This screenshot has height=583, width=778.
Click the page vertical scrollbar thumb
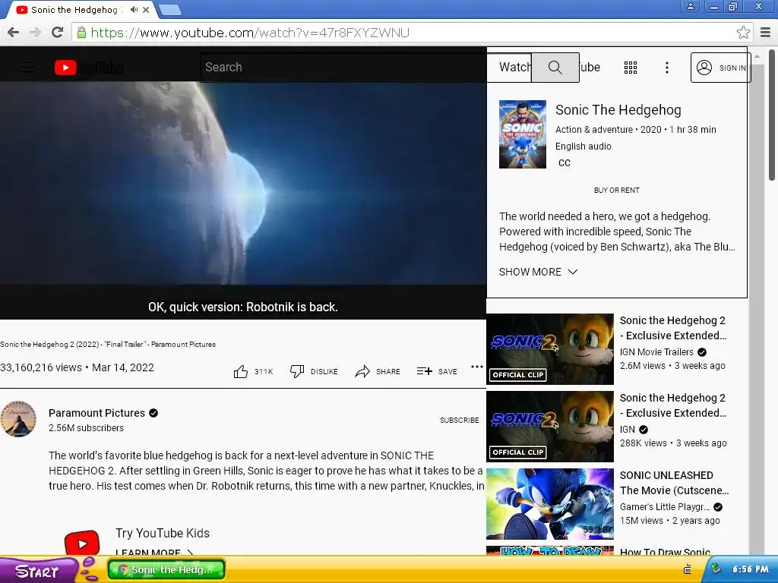[x=772, y=114]
